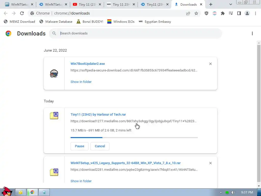Click the Chrome site info chip
This screenshot has height=196, width=261.
pyautogui.click(x=40, y=13)
